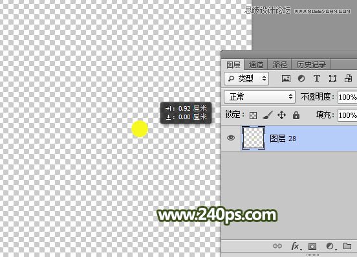Screen dimensions: 357x257
Task: Filter layers by pixel image icon
Action: 286,78
